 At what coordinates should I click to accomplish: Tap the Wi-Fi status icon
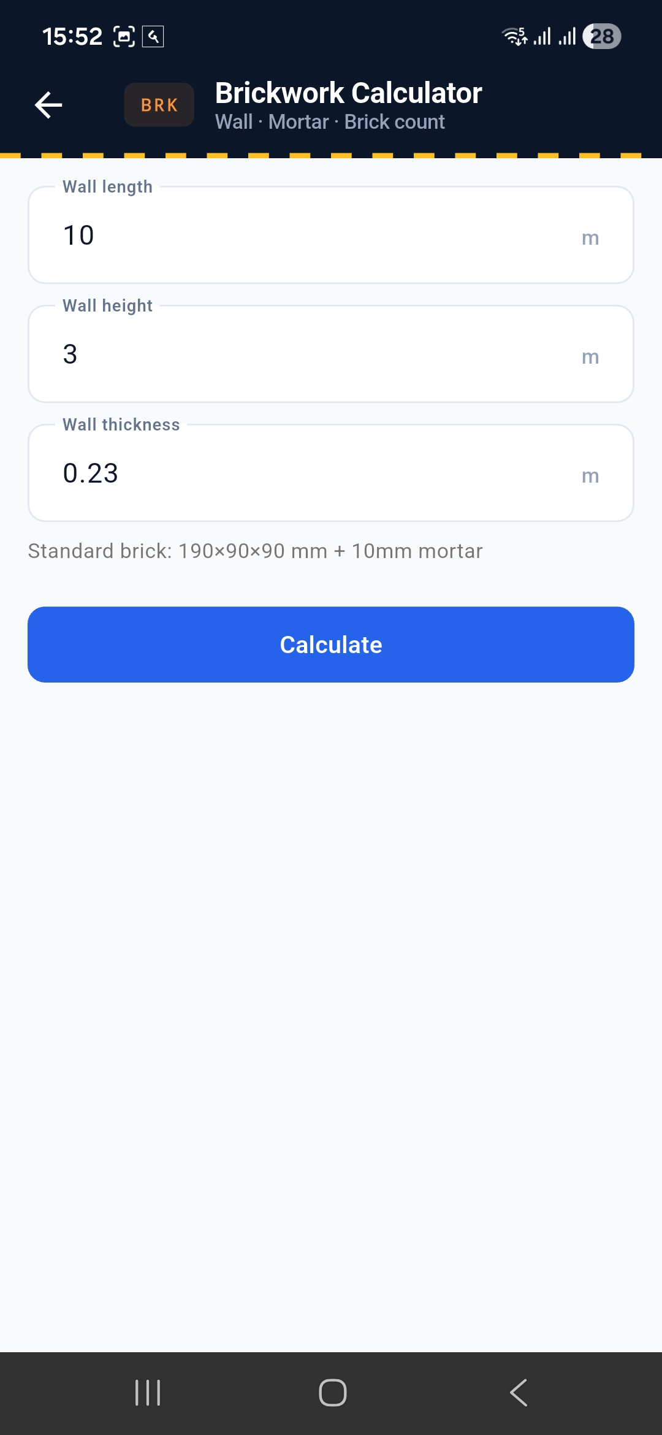tap(515, 36)
